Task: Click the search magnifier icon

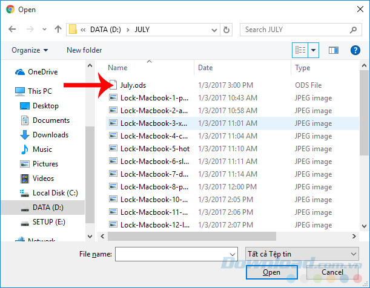Action: 353,30
